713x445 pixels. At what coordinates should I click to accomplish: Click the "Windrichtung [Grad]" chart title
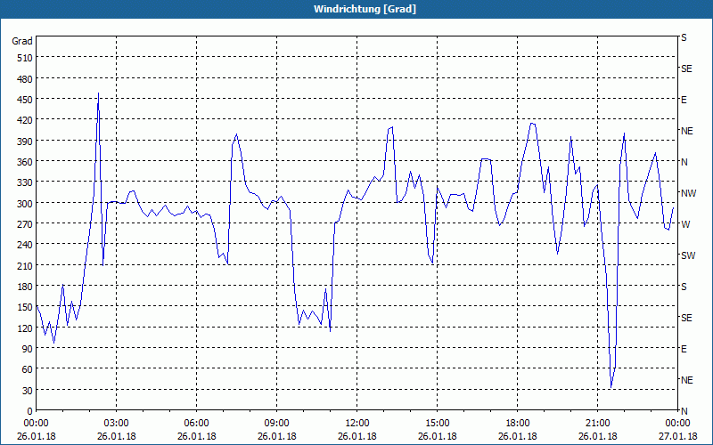point(365,9)
